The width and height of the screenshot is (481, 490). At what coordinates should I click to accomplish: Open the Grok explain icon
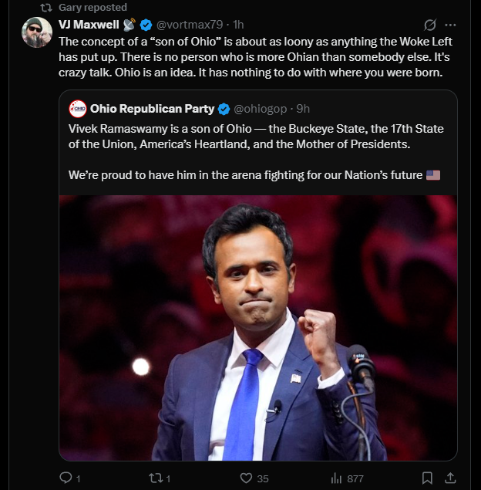tap(430, 25)
